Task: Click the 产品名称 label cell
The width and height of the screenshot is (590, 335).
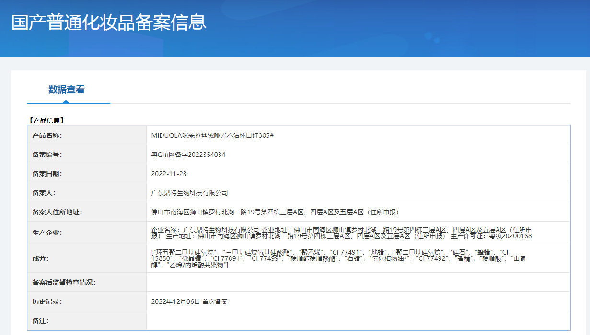Action: click(87, 135)
